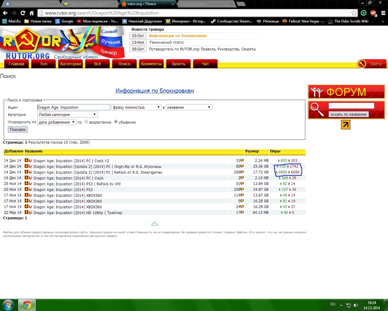Click the Поехали search button
This screenshot has width=388, height=311.
tap(18, 129)
